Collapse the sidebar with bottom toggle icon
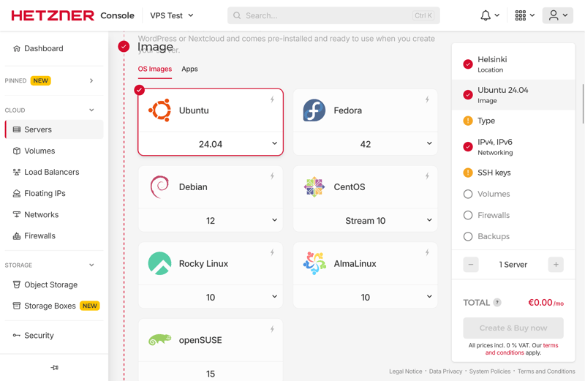The width and height of the screenshot is (585, 381). click(x=54, y=368)
